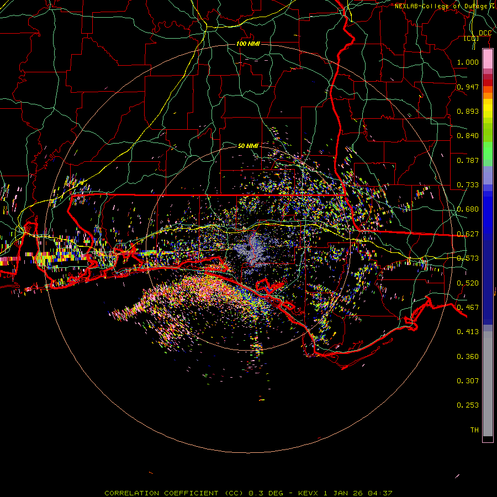Click the 0.573 scale value
The image size is (497, 497).
coord(468,258)
